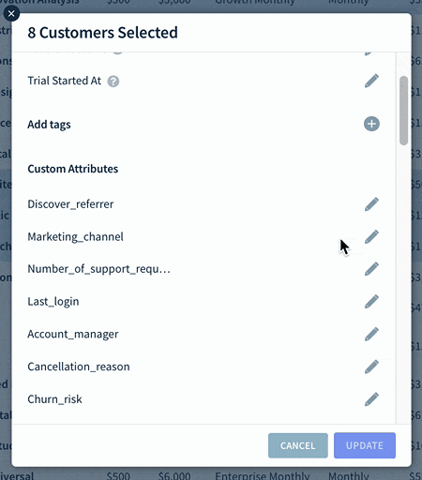The image size is (422, 480).
Task: Click the Cancel button
Action: [x=298, y=445]
